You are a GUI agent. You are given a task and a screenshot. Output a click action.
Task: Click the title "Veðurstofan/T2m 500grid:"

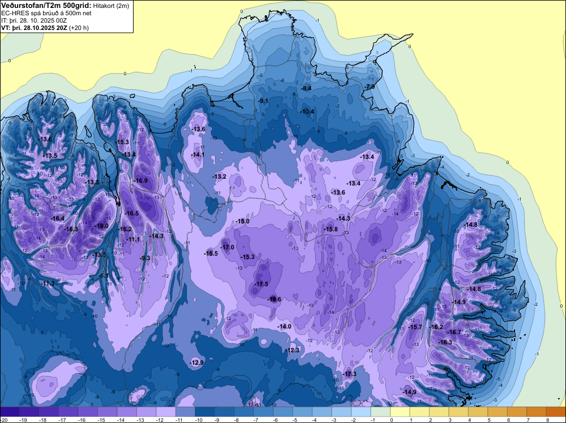pos(45,5)
